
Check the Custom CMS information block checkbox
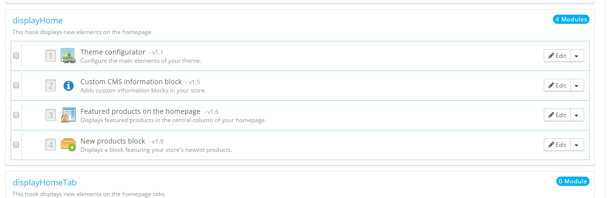pos(16,85)
